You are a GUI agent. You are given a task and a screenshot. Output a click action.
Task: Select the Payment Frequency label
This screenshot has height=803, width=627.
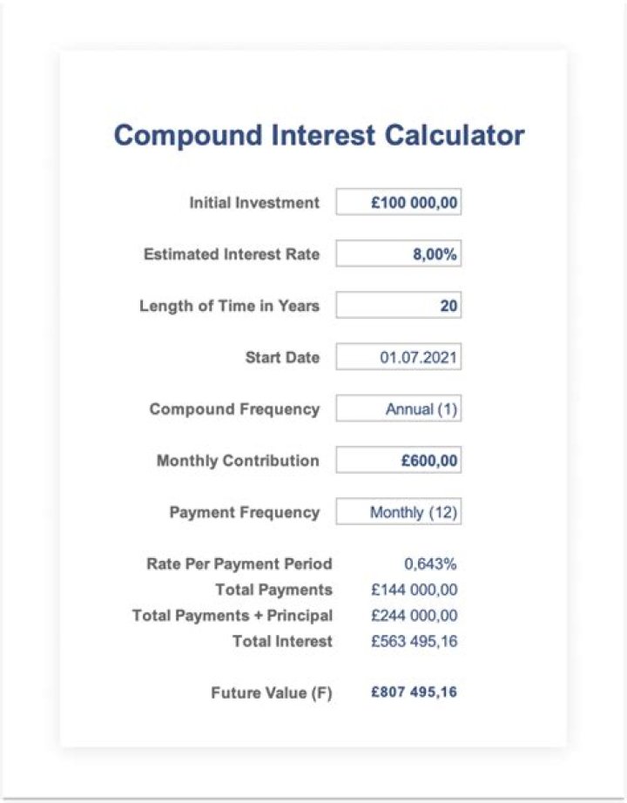[245, 512]
